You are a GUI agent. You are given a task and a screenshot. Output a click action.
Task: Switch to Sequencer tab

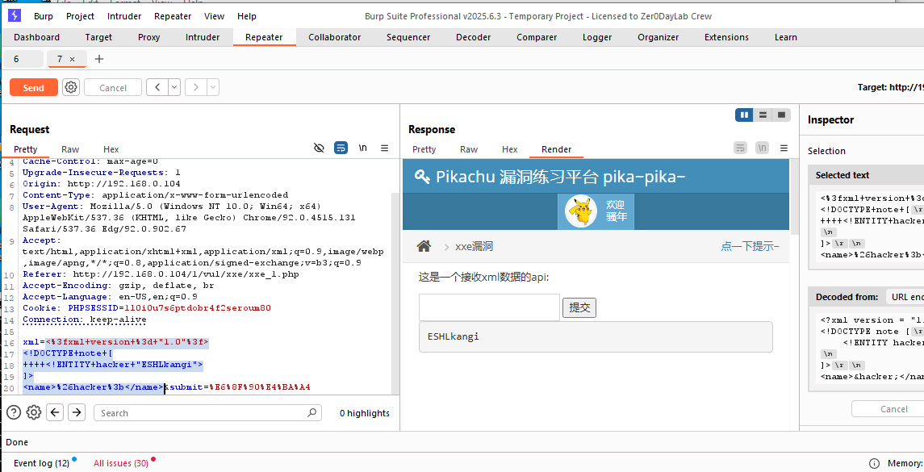point(408,37)
